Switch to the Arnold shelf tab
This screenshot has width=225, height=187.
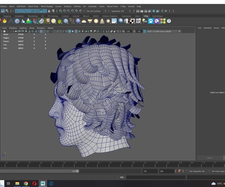pyautogui.click(x=76, y=16)
